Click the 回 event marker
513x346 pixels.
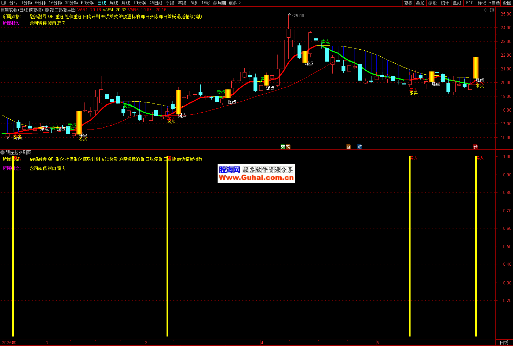pyautogui.click(x=349, y=147)
